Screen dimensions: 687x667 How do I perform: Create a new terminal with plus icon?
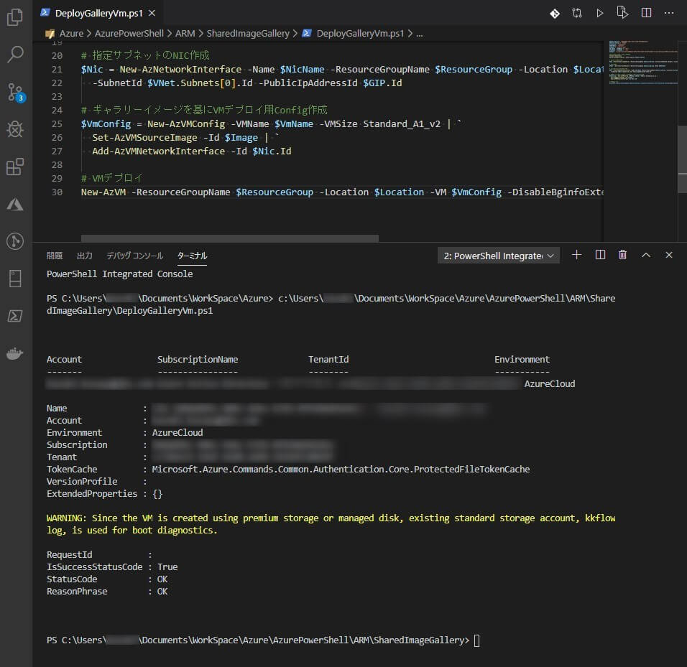tap(576, 255)
